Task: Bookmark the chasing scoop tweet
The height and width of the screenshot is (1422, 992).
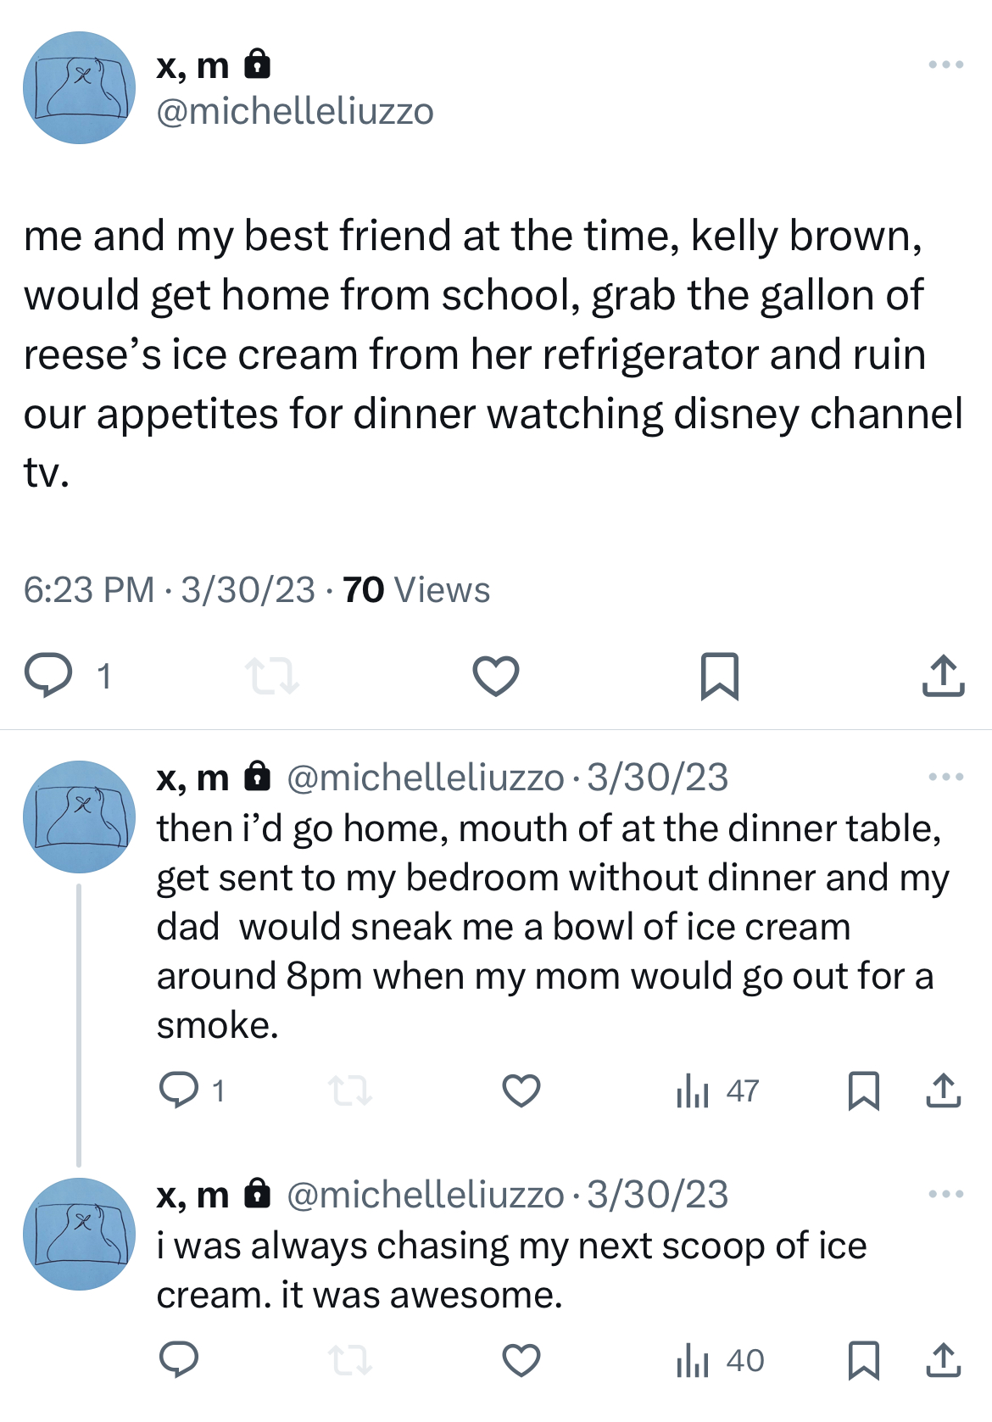Action: pyautogui.click(x=863, y=1360)
